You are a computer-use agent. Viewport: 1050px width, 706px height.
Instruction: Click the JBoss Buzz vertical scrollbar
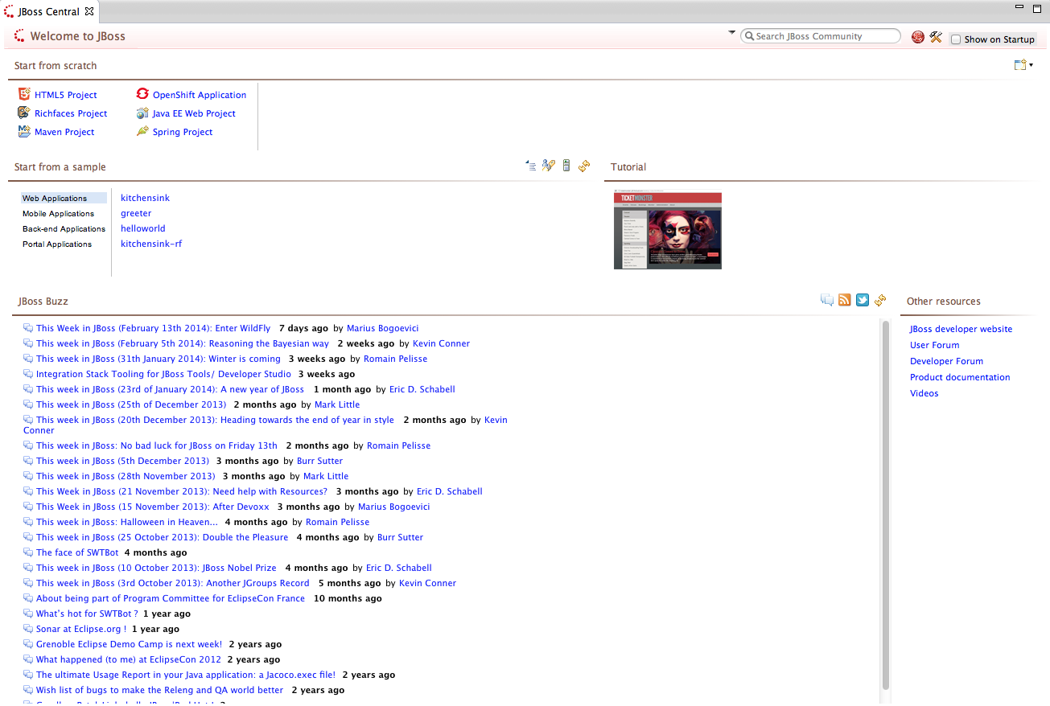click(x=886, y=505)
